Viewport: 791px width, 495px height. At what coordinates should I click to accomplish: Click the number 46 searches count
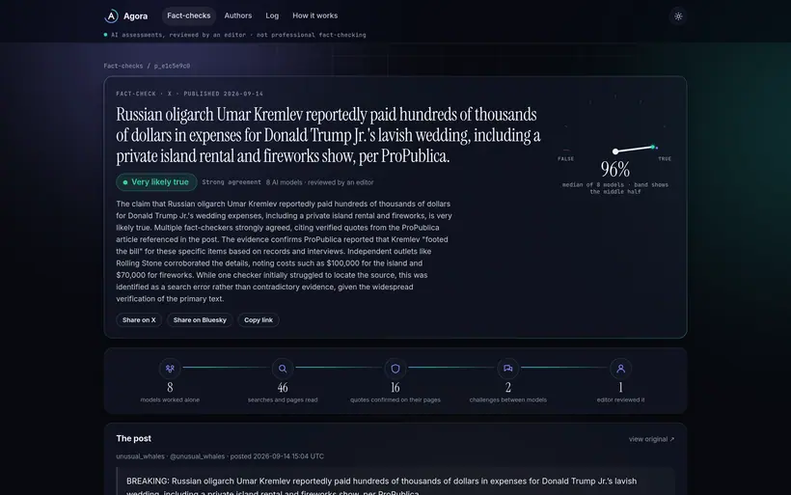(283, 388)
